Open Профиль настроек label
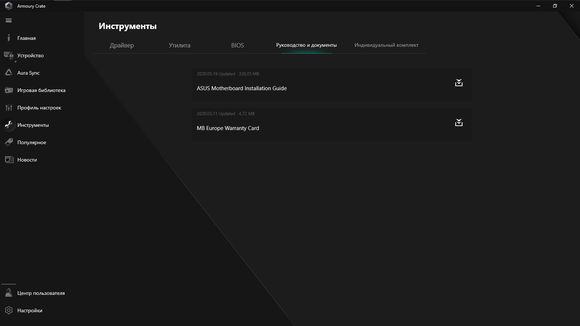The height and width of the screenshot is (326, 580). click(39, 108)
